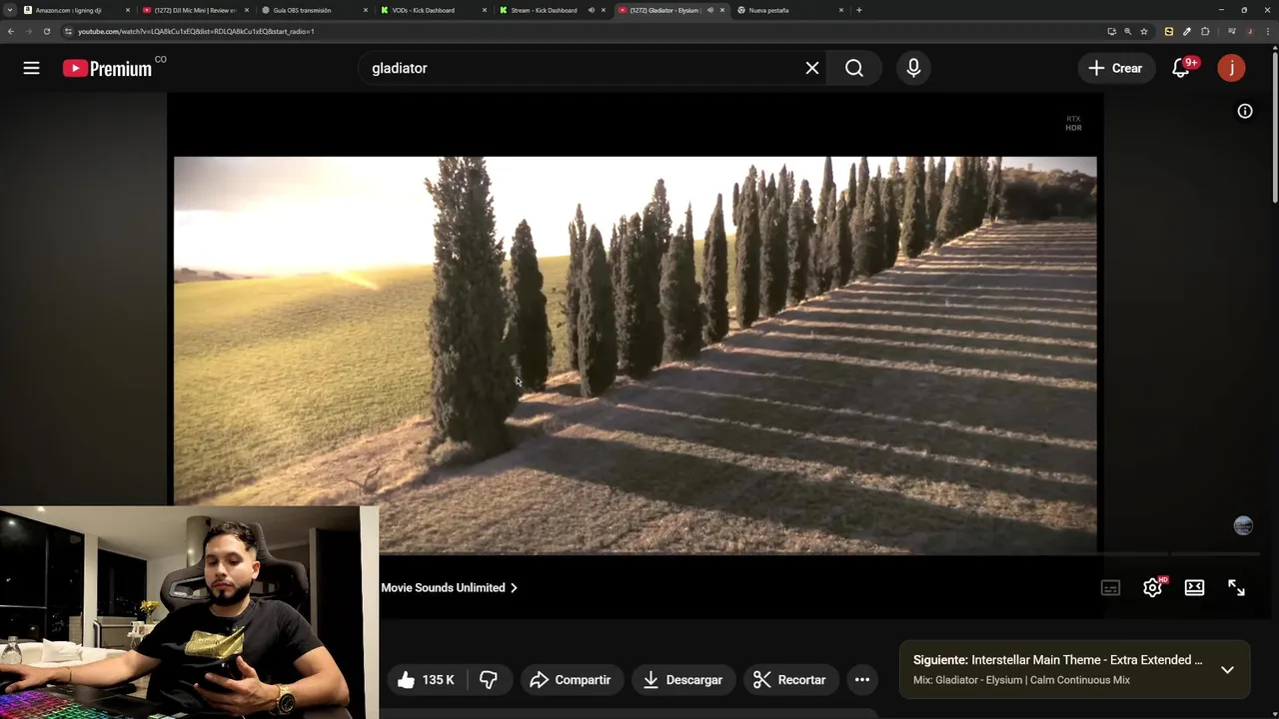Run search with the magnifier button
Viewport: 1279px width, 719px height.
point(854,68)
